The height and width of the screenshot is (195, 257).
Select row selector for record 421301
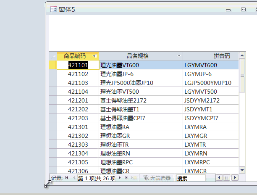pos(53,127)
